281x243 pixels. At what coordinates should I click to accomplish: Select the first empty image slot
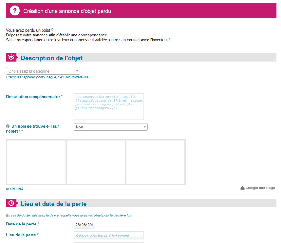coord(36,162)
